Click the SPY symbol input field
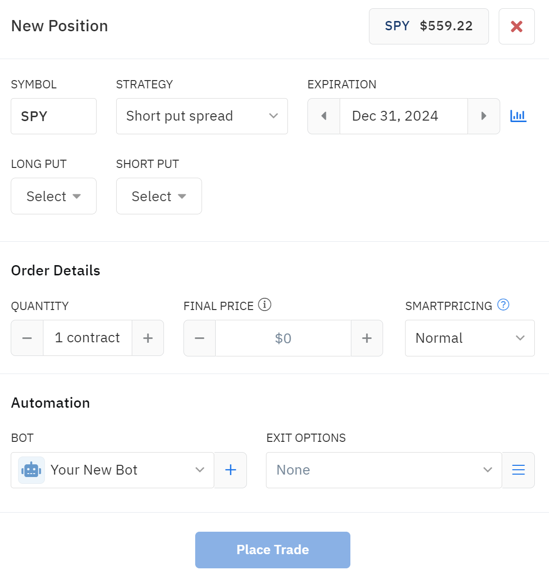Viewport: 549px width, 582px height. tap(54, 116)
